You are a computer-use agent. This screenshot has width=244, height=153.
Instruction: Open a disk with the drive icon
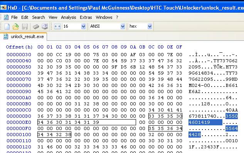(x=45, y=27)
